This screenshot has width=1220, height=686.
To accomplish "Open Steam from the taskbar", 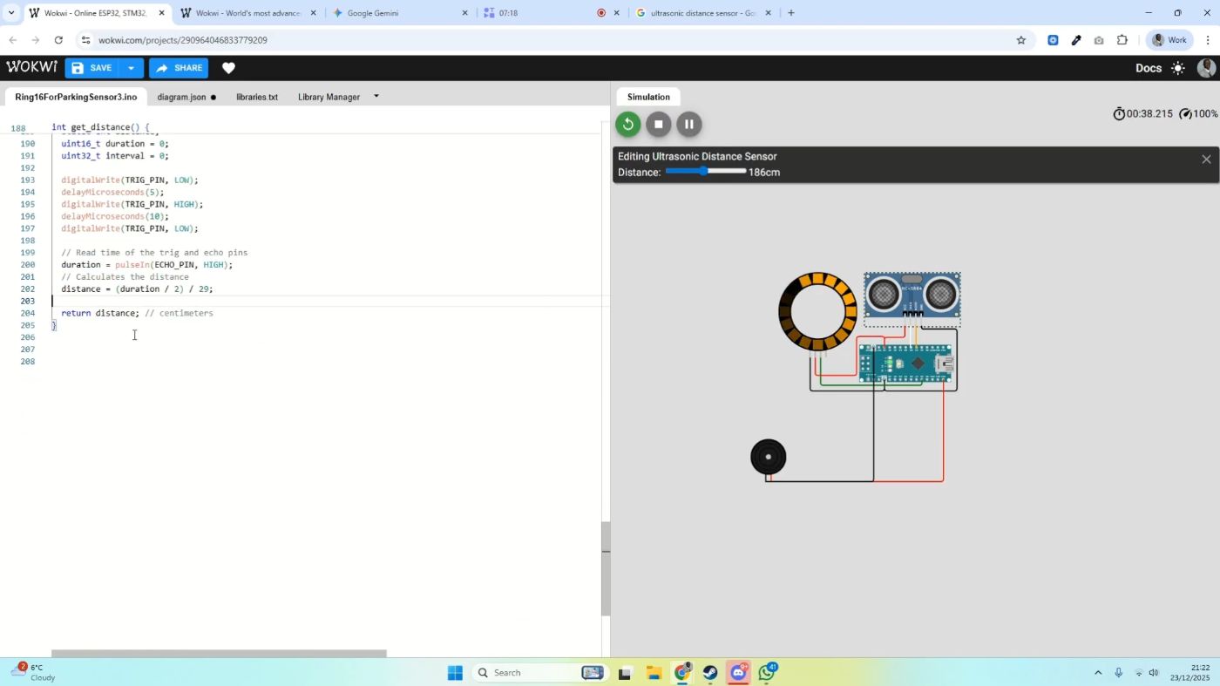I will 710,672.
